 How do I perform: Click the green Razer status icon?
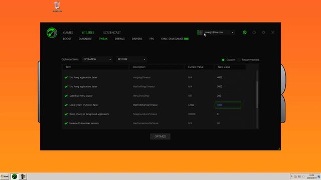click(x=245, y=32)
